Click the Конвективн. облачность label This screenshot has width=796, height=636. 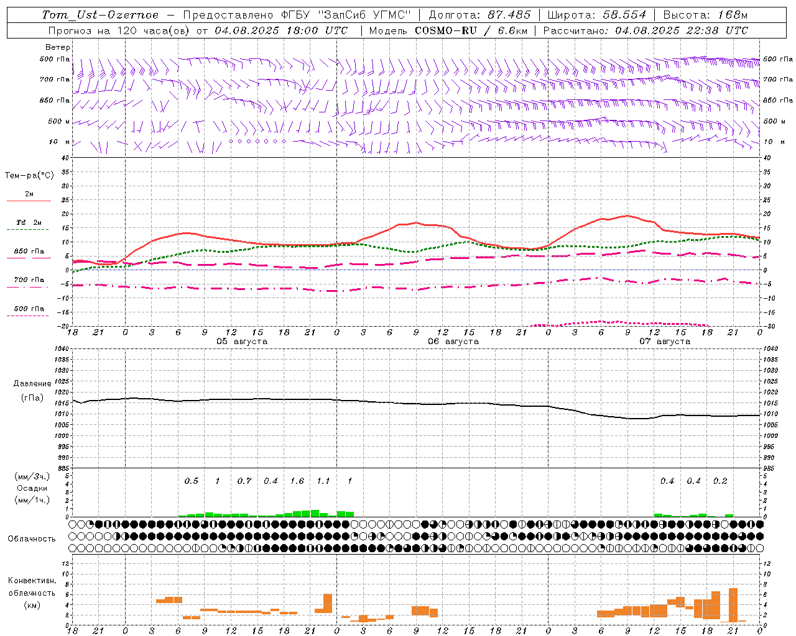32,587
